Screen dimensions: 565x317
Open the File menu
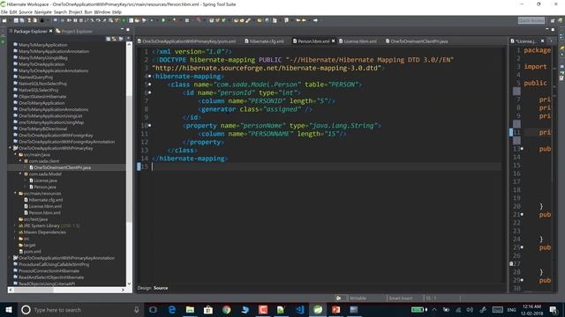[4, 11]
